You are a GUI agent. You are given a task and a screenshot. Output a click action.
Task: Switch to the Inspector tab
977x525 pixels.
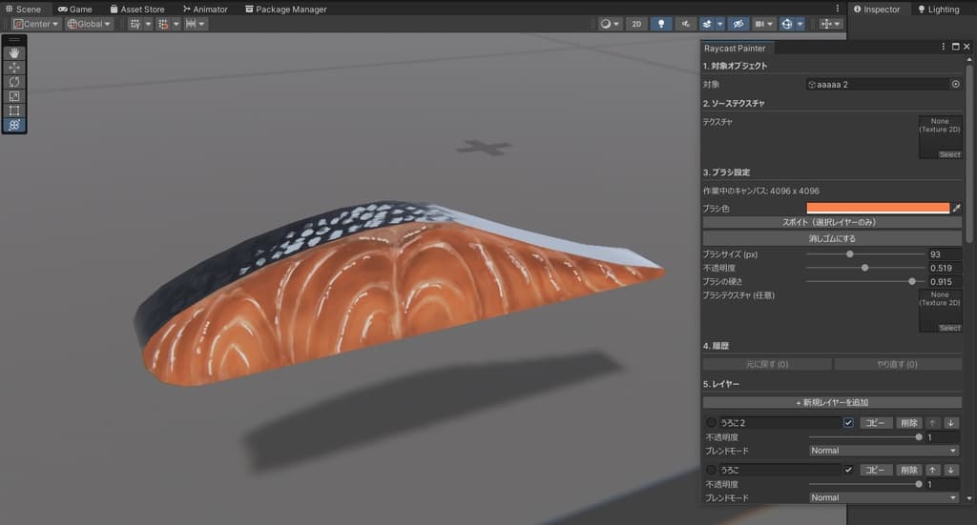click(877, 9)
